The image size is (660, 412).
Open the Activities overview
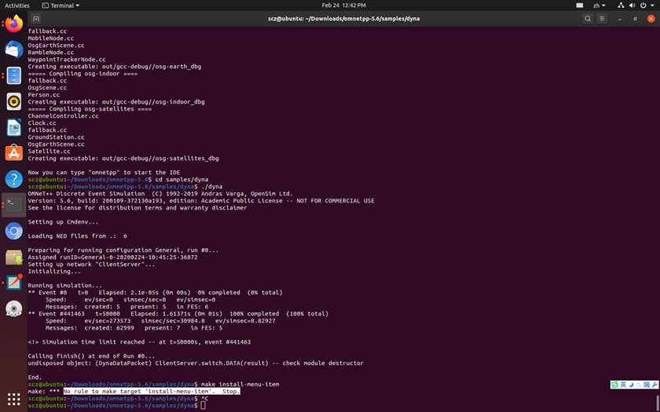pos(16,5)
